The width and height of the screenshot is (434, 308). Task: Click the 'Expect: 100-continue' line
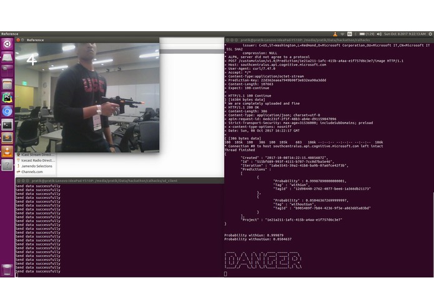(247, 88)
